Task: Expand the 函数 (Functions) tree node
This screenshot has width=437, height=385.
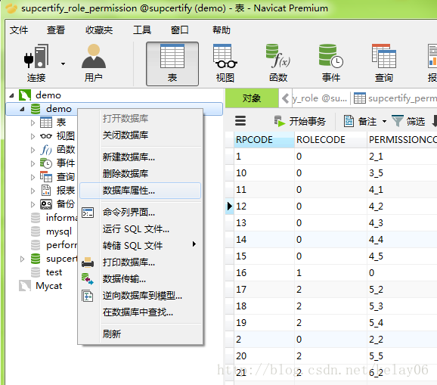Action: tap(33, 150)
